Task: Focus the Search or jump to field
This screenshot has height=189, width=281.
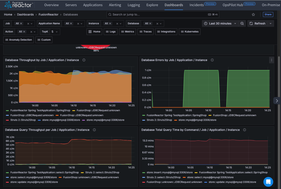Action: click(x=163, y=14)
